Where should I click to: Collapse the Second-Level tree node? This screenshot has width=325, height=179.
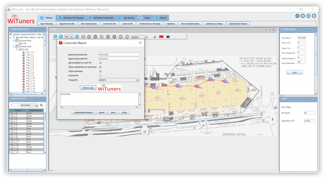point(14,46)
